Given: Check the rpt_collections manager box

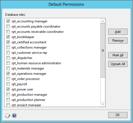Looking at the screenshot, I should click(8, 47).
